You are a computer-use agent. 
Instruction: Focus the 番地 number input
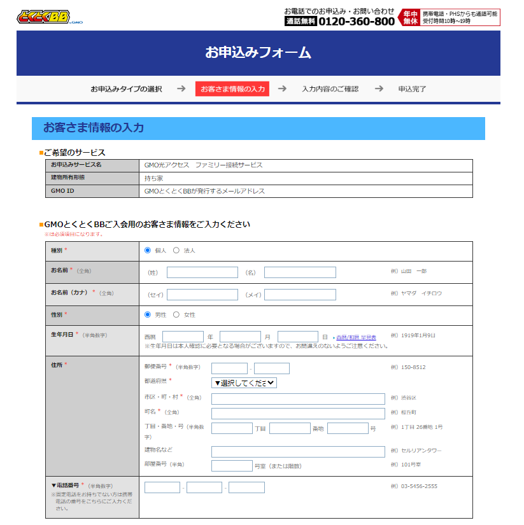tap(290, 428)
